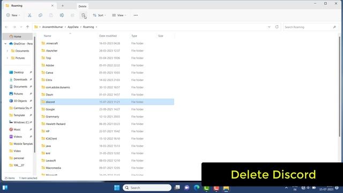Open recent locations dropdown arrow
This screenshot has height=193, width=343.
point(21,27)
